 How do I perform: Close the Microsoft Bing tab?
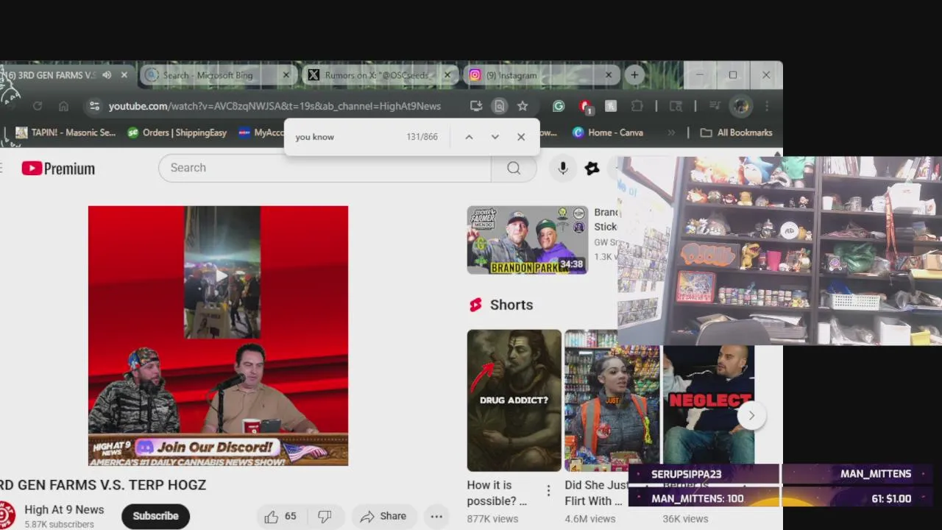[286, 75]
